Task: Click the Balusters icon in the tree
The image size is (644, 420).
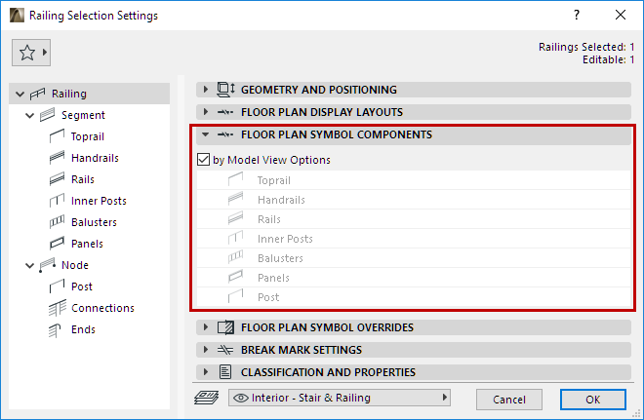Action: pyautogui.click(x=56, y=222)
